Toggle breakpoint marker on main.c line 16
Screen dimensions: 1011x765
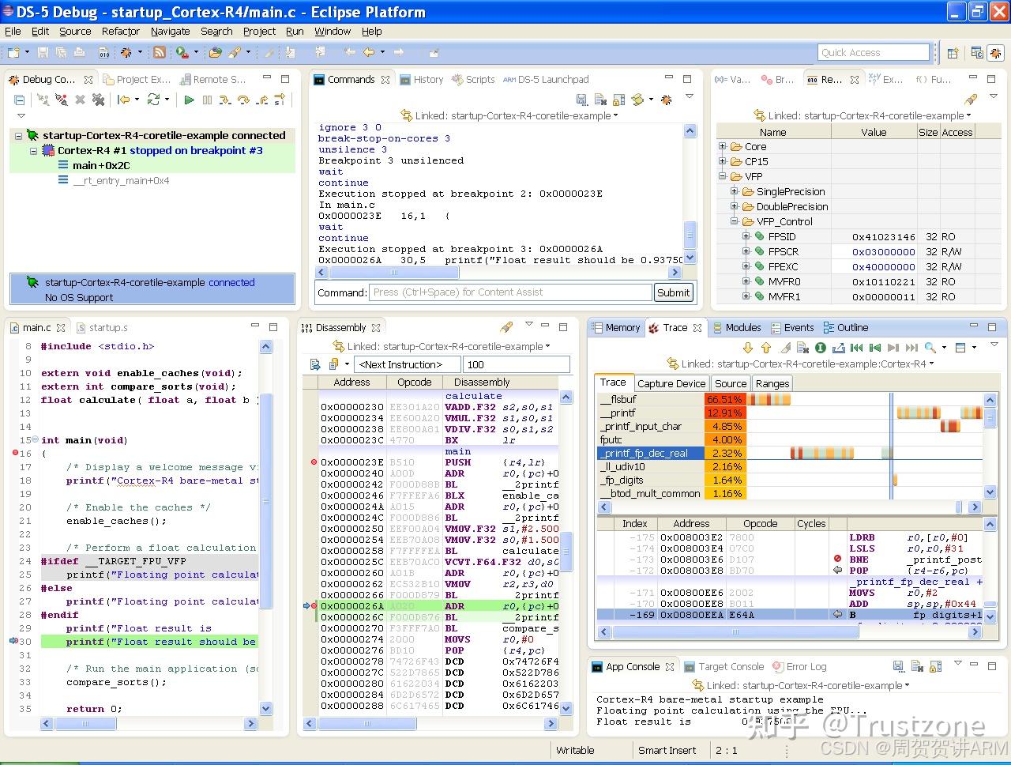pyautogui.click(x=15, y=454)
